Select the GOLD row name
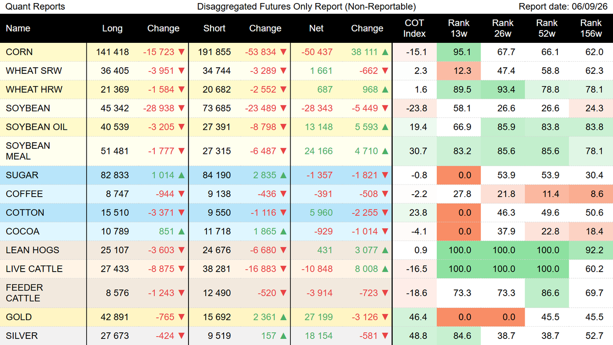The width and height of the screenshot is (613, 345). [x=18, y=317]
